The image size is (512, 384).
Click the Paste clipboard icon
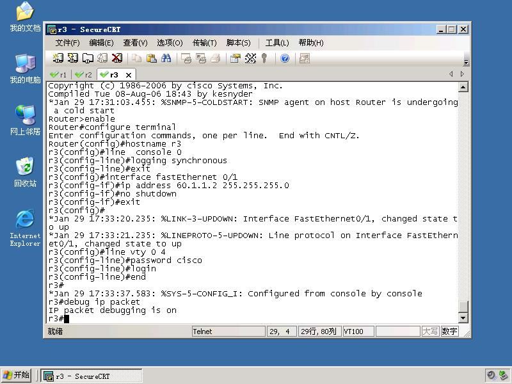point(151,58)
